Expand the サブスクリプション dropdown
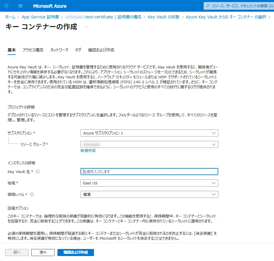The height and width of the screenshot is (261, 274). coord(149,133)
